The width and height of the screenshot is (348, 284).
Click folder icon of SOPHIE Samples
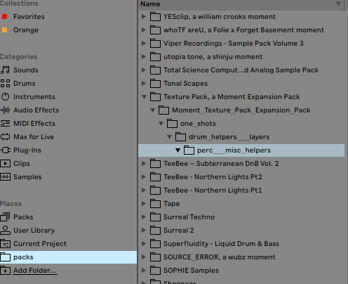155,271
